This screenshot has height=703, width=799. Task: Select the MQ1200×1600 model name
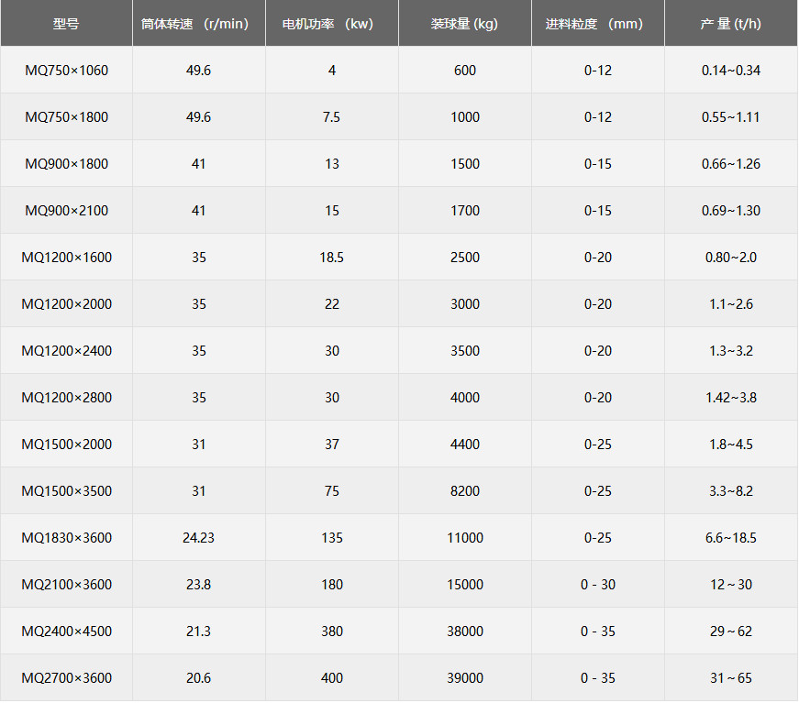pos(66,258)
